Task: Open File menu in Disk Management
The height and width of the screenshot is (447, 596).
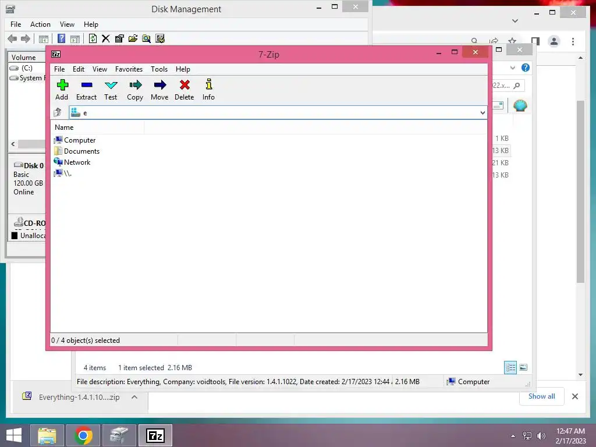Action: [16, 24]
